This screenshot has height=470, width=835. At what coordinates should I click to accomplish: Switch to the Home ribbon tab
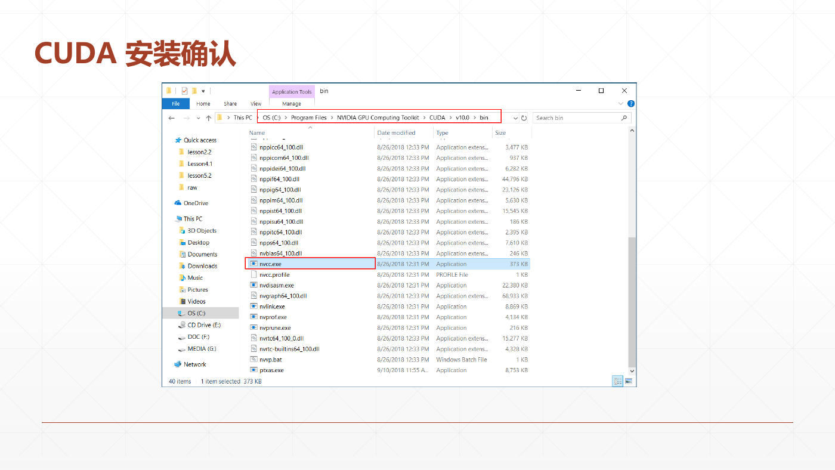click(203, 104)
